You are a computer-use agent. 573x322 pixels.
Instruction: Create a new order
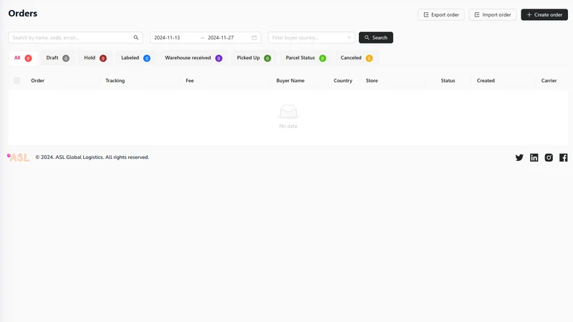(x=544, y=14)
